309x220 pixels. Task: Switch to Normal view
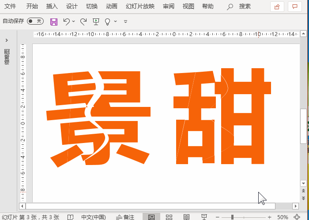(x=151, y=217)
